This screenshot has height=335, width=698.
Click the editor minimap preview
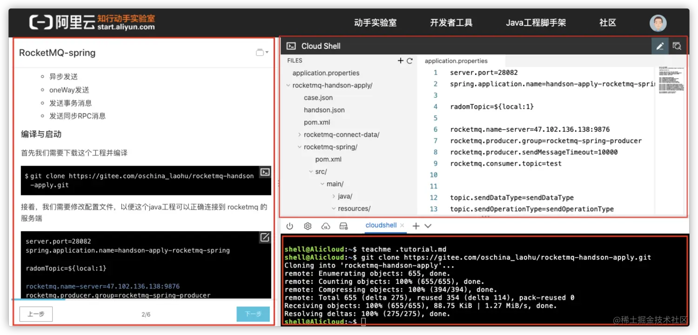pyautogui.click(x=670, y=80)
